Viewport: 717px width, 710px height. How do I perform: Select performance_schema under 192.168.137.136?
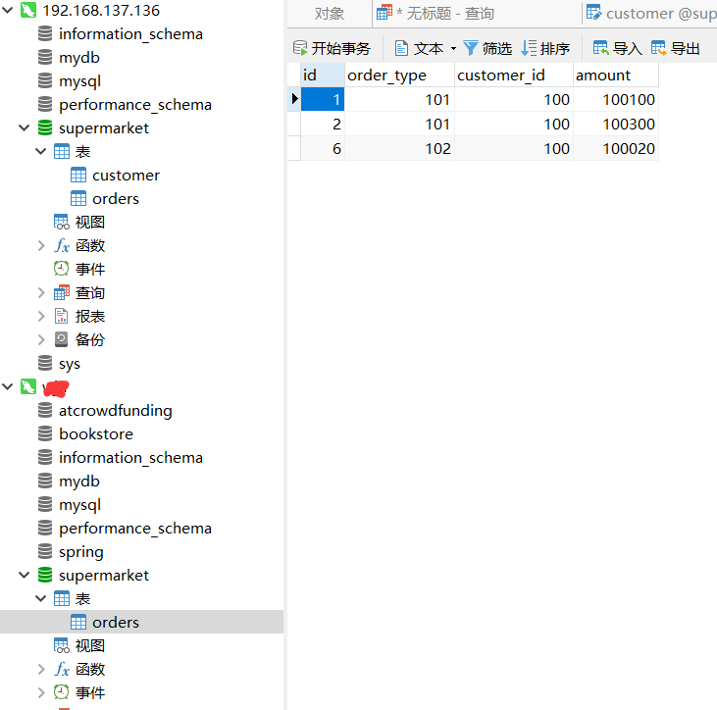pyautogui.click(x=135, y=105)
